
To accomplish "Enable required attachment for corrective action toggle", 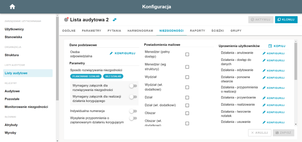I will [x=133, y=97].
